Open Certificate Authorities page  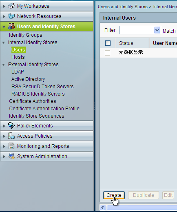(x=33, y=101)
